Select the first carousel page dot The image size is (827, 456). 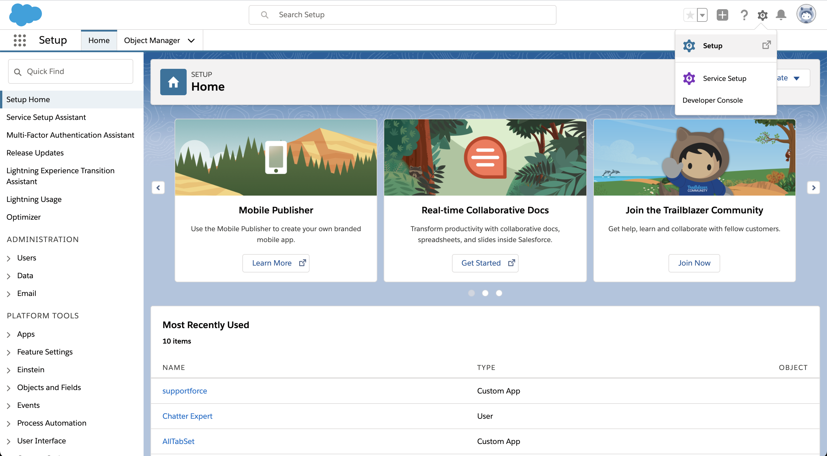pyautogui.click(x=471, y=293)
